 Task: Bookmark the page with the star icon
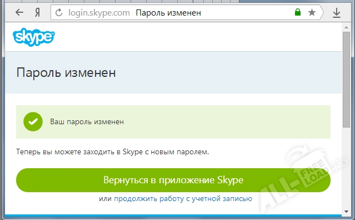pos(312,12)
